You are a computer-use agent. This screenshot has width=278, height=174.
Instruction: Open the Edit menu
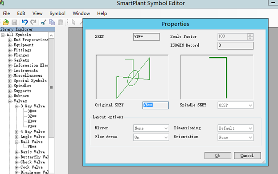tap(21, 13)
